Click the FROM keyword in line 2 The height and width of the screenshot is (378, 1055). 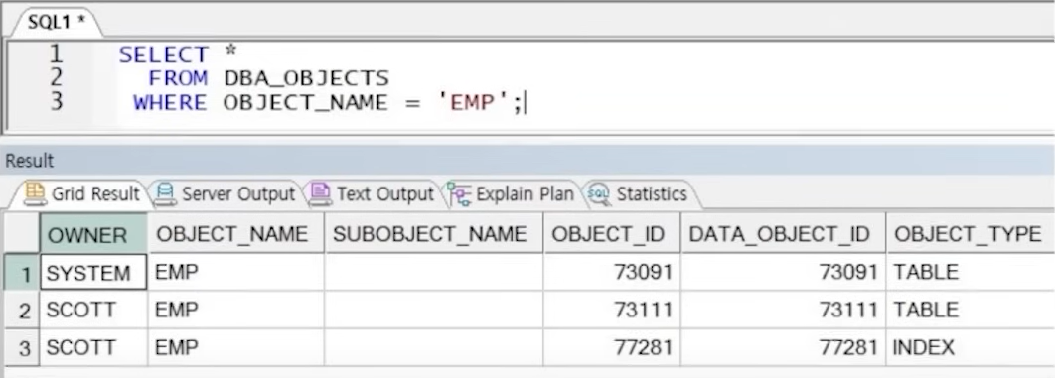pos(178,78)
